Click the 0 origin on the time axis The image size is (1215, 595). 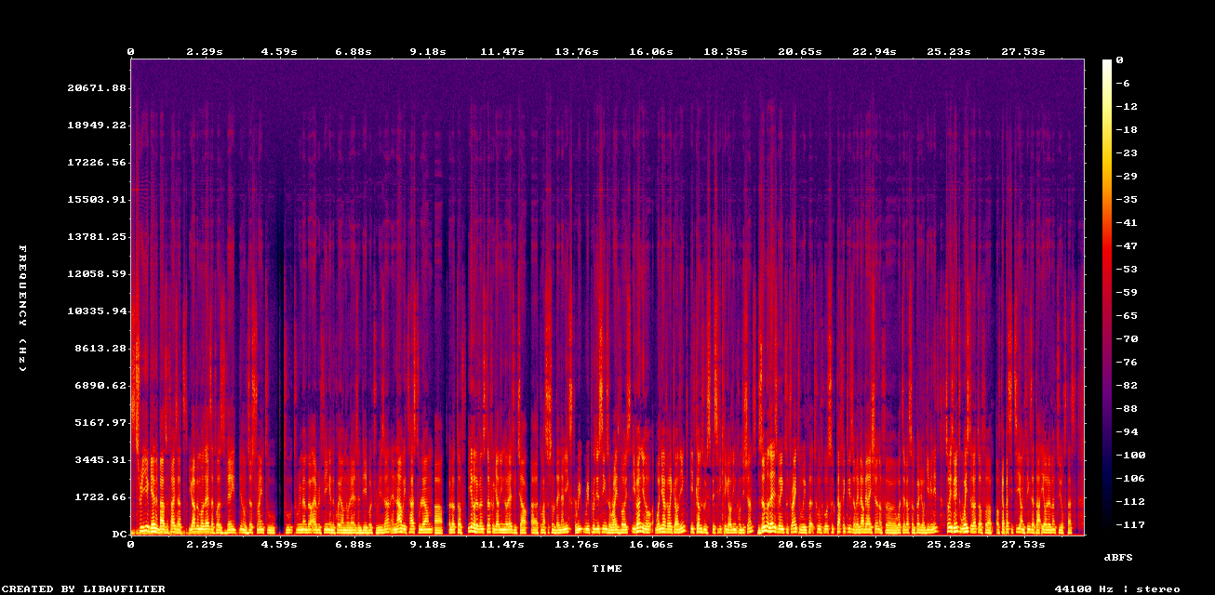tap(131, 51)
